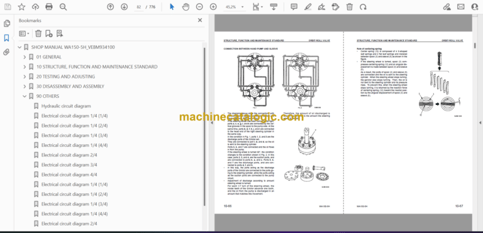The height and width of the screenshot is (233, 483).
Task: Print the document
Action: pyautogui.click(x=49, y=7)
